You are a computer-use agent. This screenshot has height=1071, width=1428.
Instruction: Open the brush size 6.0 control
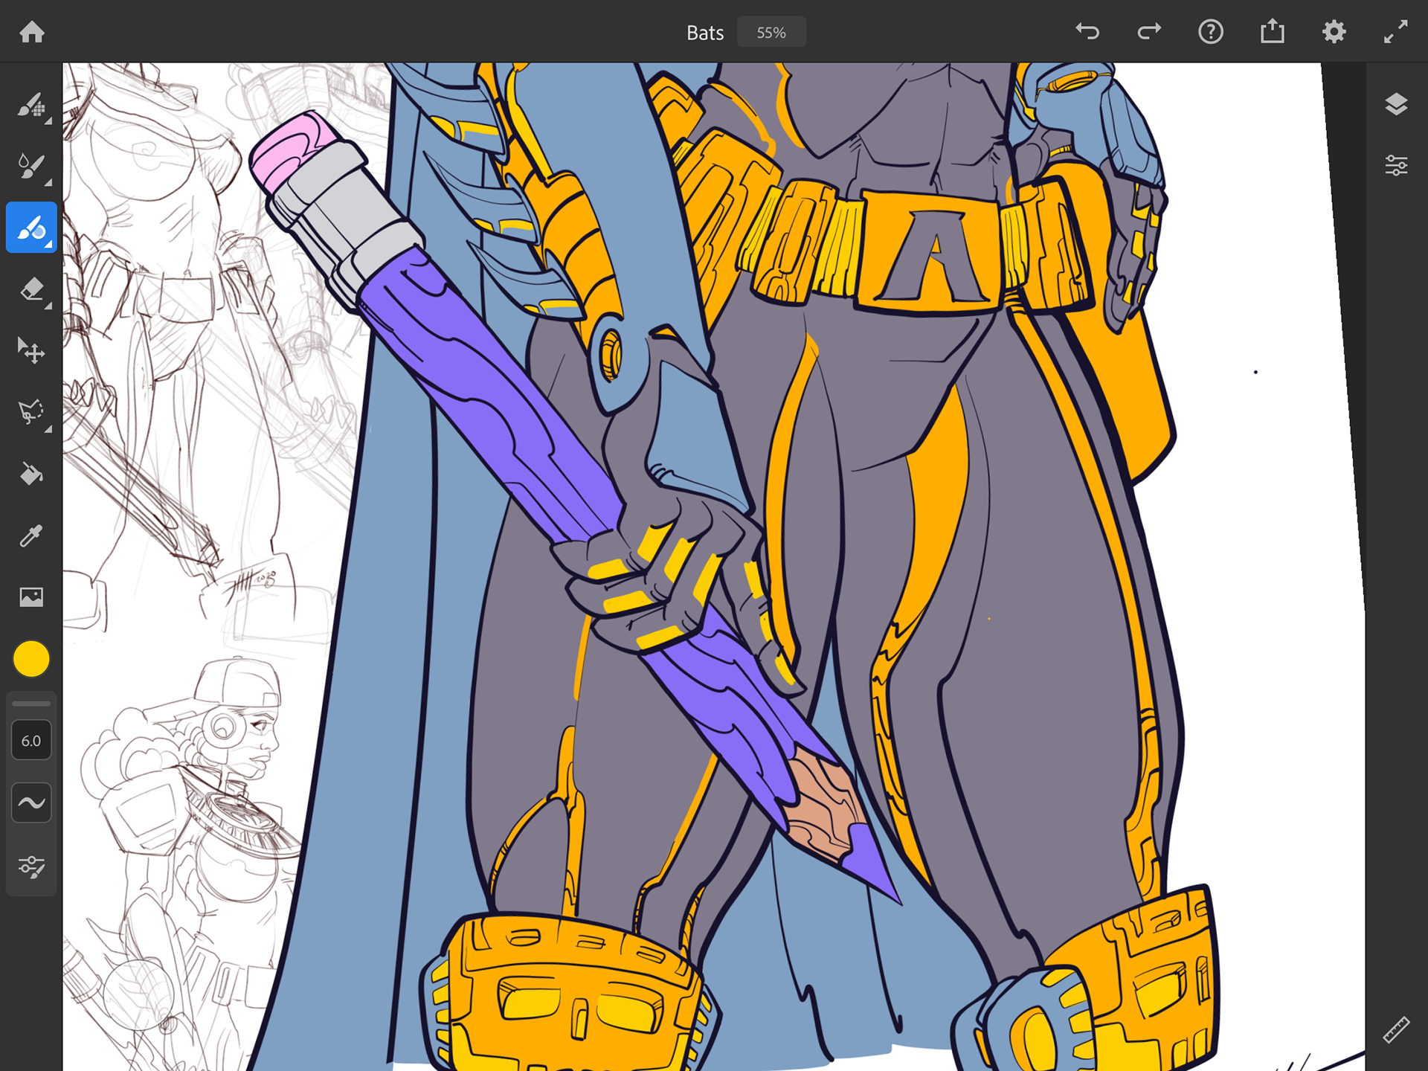point(31,741)
